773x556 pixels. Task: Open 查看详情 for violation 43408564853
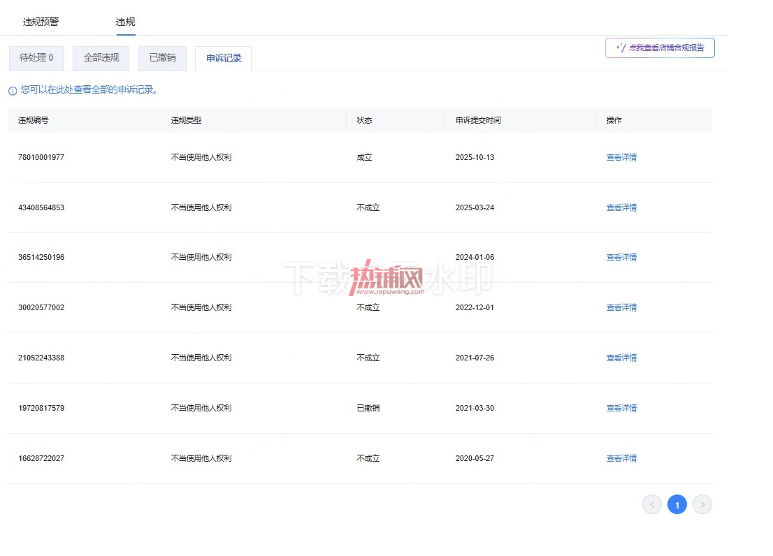point(621,207)
